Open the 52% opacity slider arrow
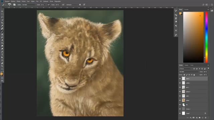This screenshot has width=214, height=120. 45,5
